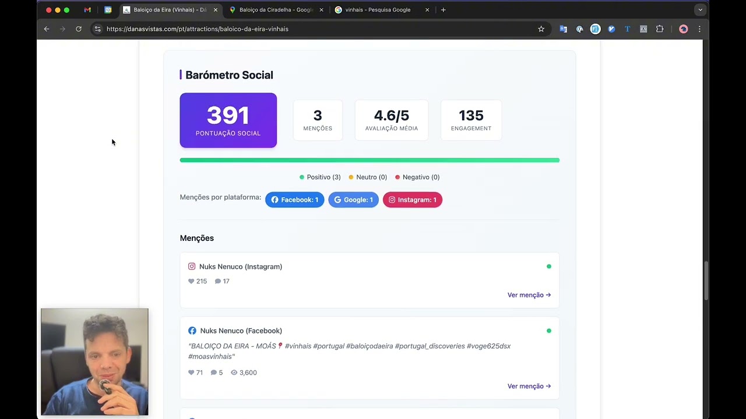This screenshot has width=746, height=419.
Task: Click the page vertical scrollbar thumb
Action: coord(706,281)
